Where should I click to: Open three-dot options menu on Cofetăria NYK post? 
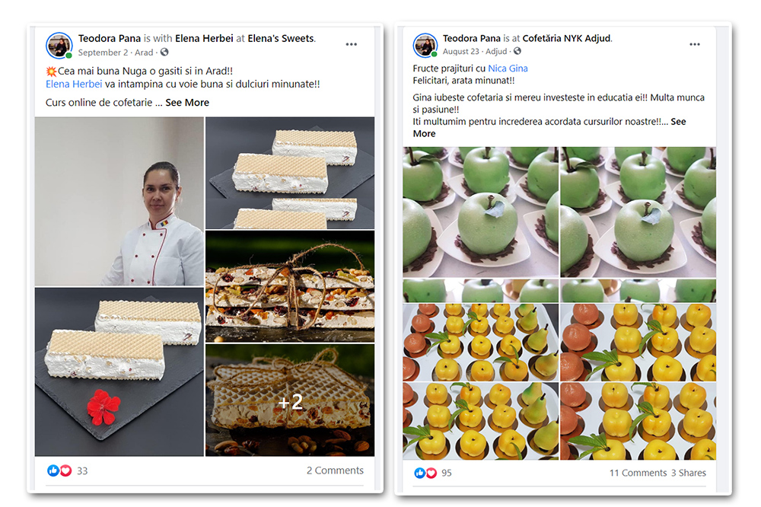695,44
